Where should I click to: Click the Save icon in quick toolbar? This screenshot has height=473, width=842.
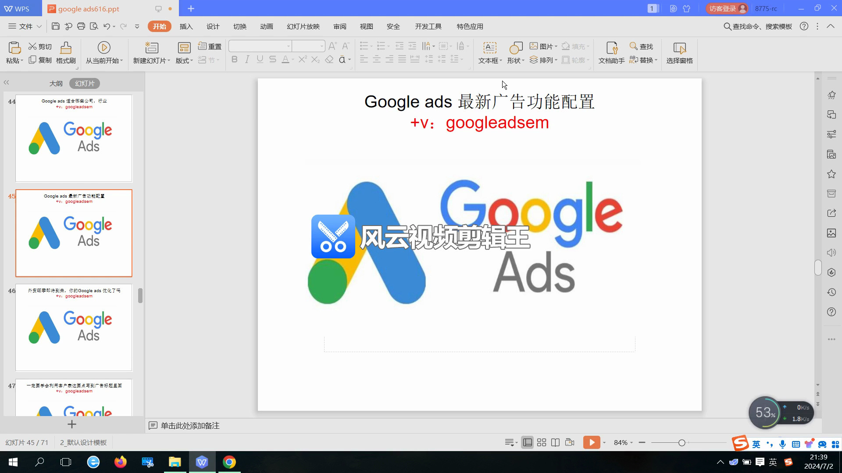tap(55, 26)
